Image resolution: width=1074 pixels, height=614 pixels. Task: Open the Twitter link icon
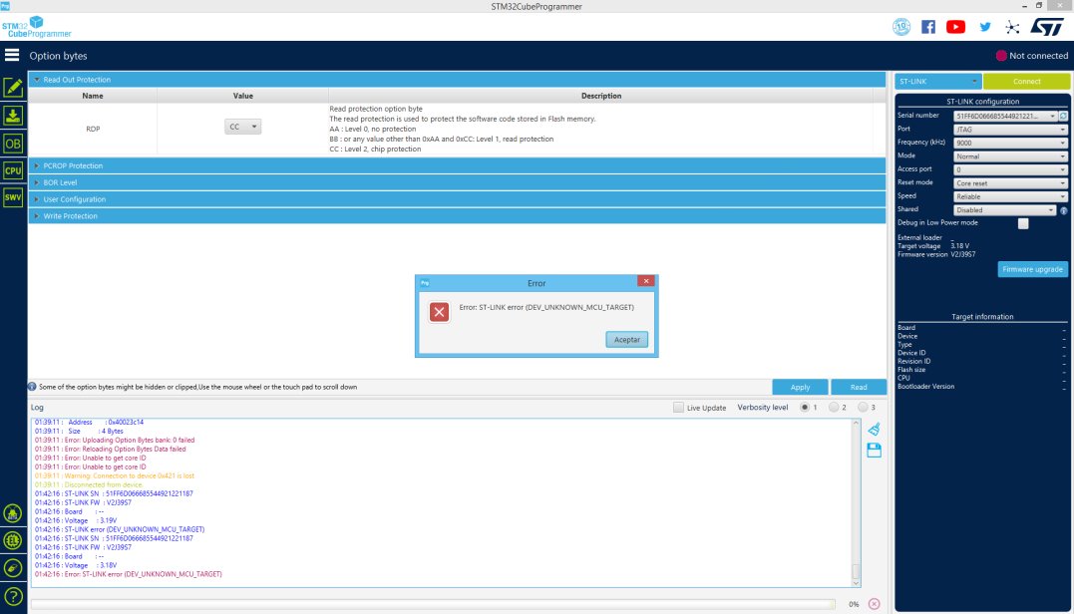(x=985, y=27)
